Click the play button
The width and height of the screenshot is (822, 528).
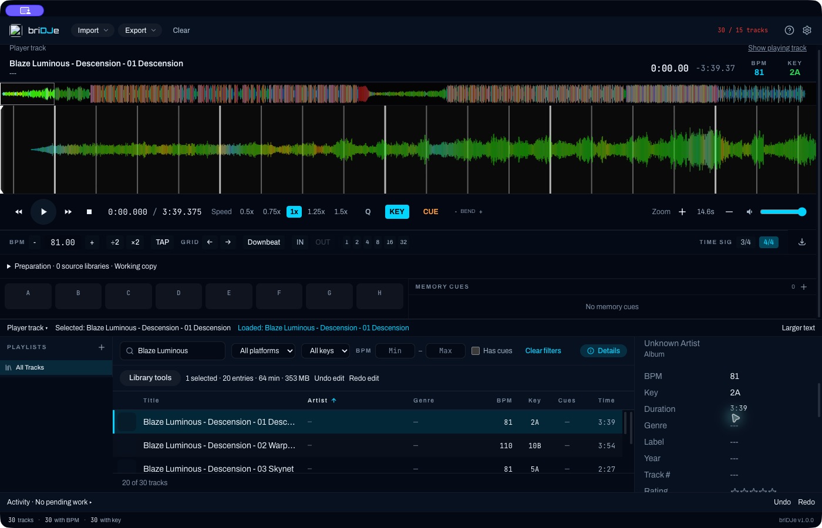tap(43, 212)
